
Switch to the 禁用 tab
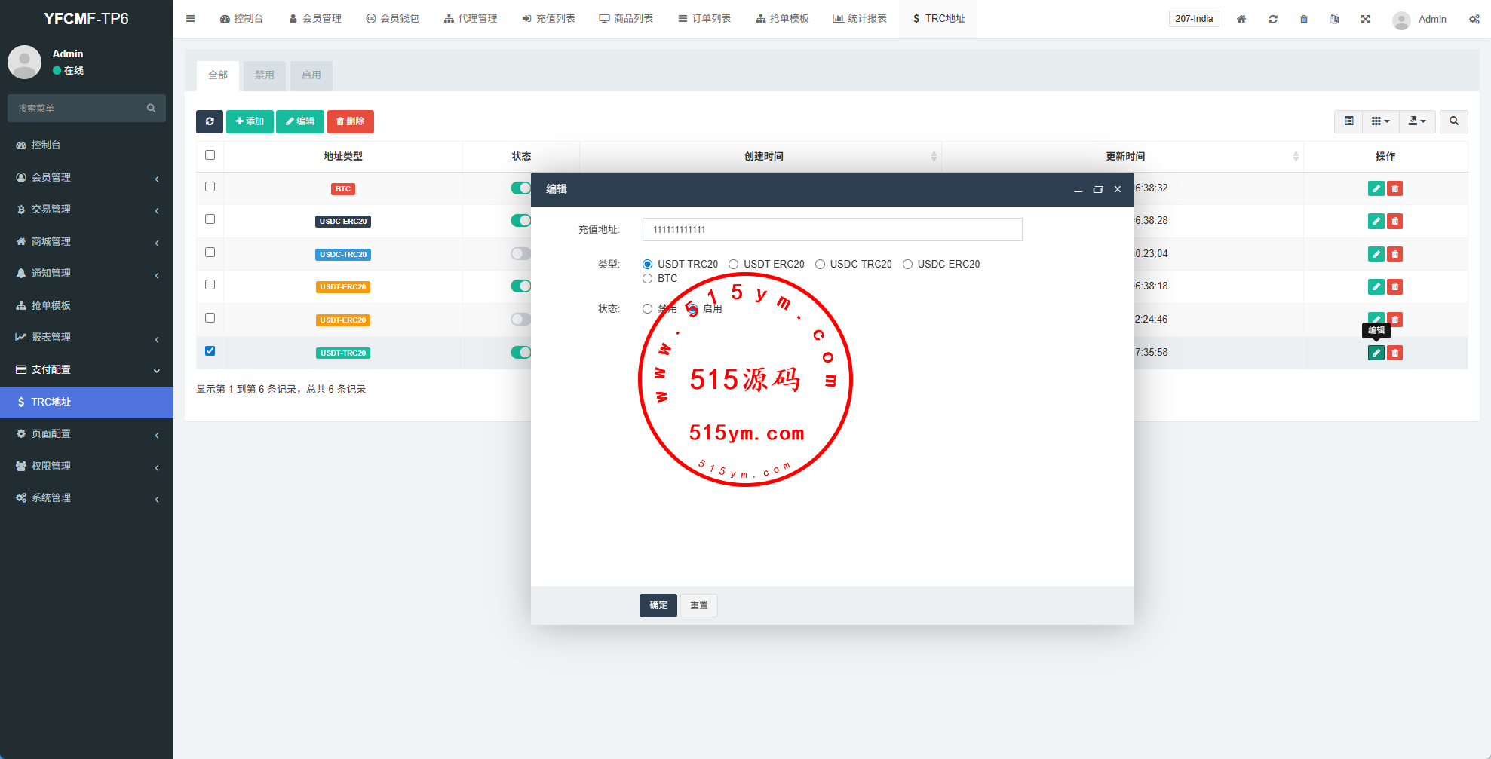point(264,75)
